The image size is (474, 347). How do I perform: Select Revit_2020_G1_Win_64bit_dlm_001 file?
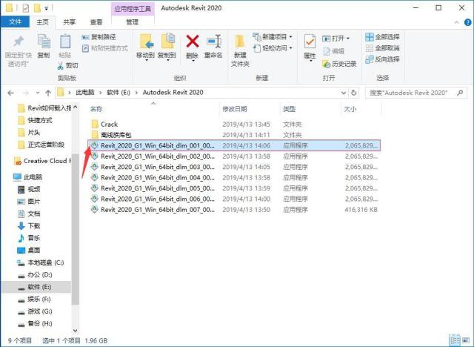pyautogui.click(x=234, y=145)
